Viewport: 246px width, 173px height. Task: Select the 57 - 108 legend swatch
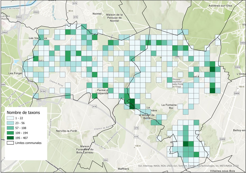point(10,128)
